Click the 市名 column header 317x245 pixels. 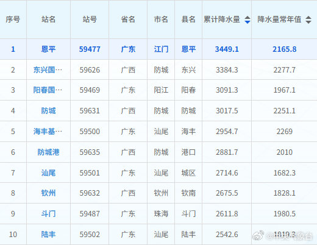click(161, 20)
